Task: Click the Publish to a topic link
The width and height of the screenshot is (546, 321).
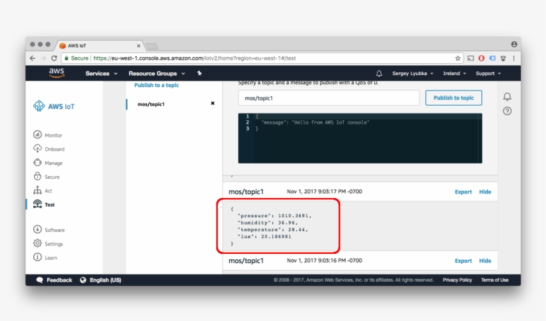Action: pos(156,85)
